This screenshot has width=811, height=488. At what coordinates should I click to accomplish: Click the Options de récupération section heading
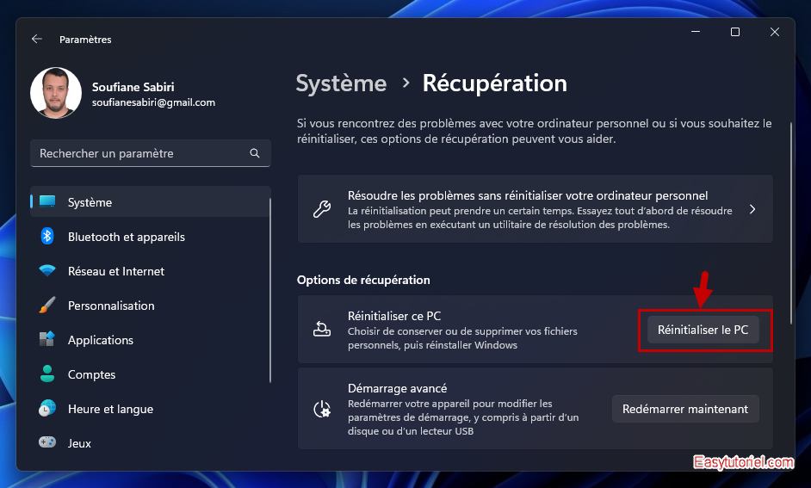(x=363, y=280)
